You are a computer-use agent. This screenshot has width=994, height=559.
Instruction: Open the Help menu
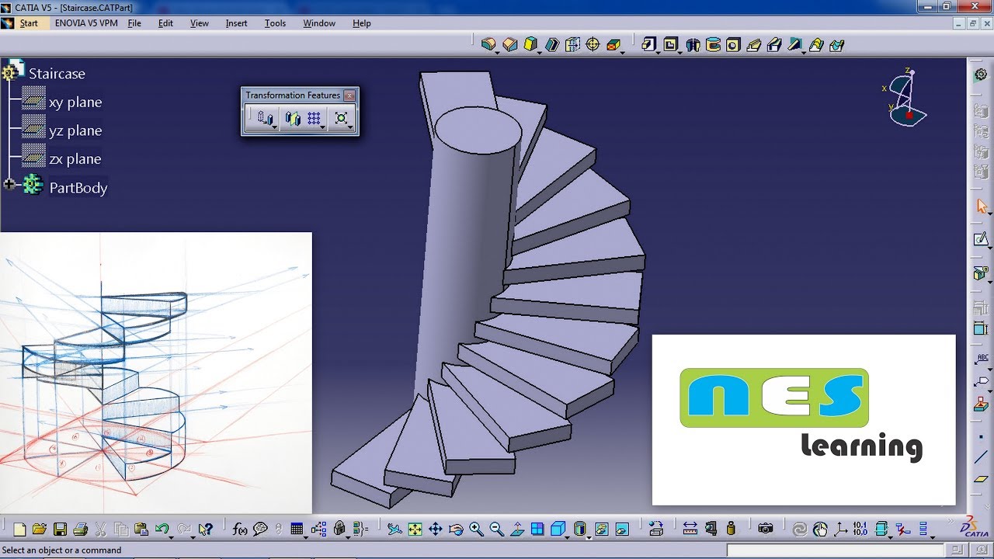362,23
